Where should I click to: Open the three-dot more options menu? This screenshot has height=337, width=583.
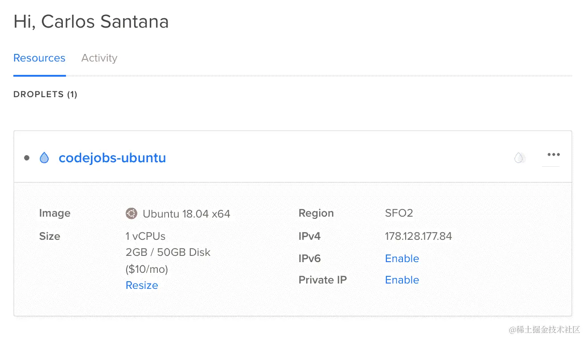pyautogui.click(x=554, y=155)
